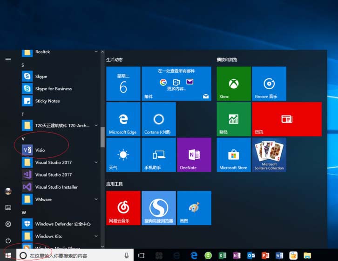Click the 应用工具 group title
The width and height of the screenshot is (338, 261).
click(x=115, y=184)
